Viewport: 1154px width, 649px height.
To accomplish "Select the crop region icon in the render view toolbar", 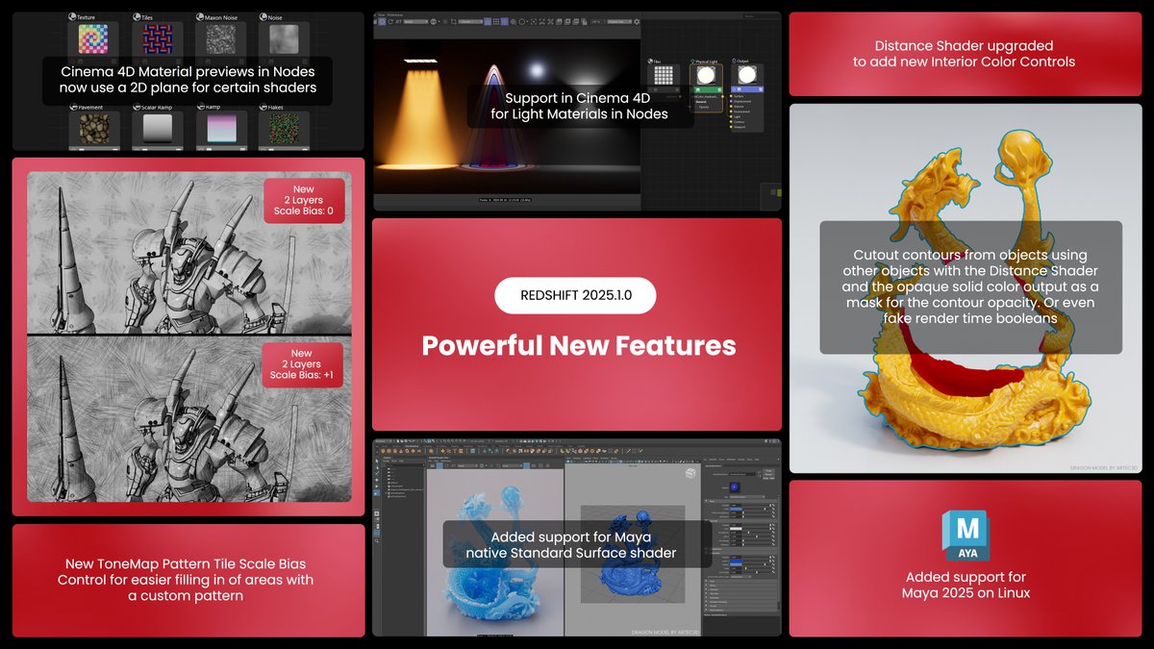I will [x=453, y=21].
